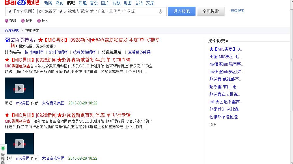Open the 文库 navigation link

150,3
